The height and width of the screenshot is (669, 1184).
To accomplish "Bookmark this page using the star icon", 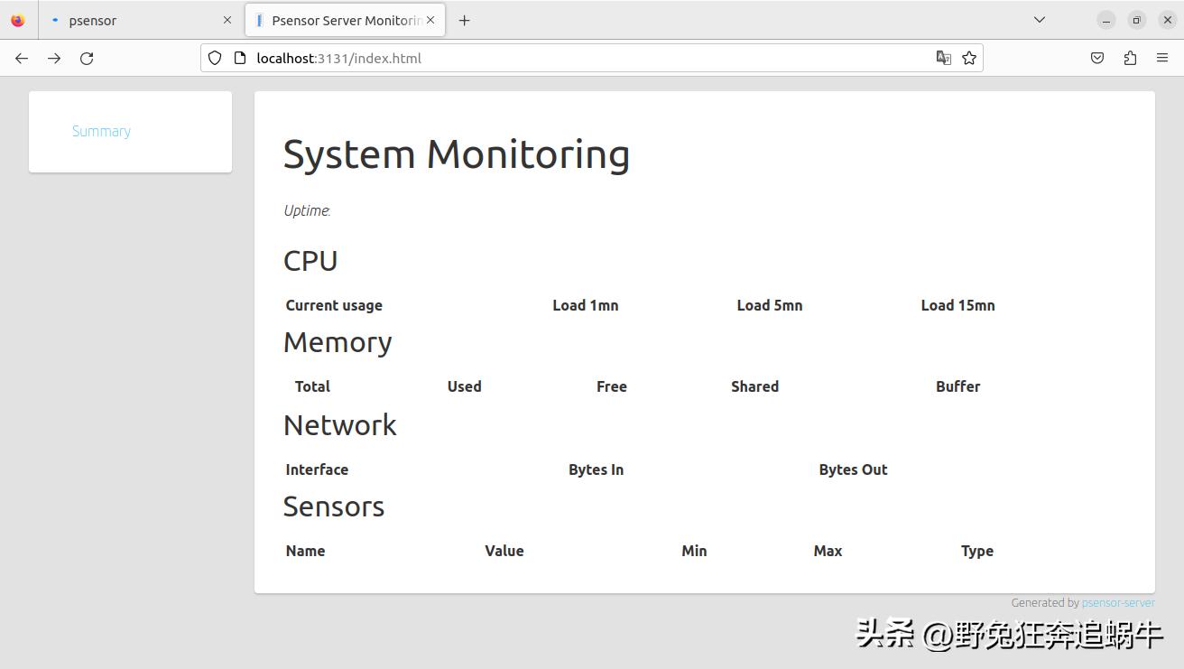I will click(x=969, y=58).
